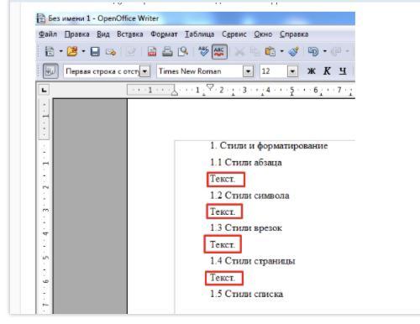This screenshot has height=324, width=420.
Task: Toggle italic formatting (К)
Action: pyautogui.click(x=327, y=71)
